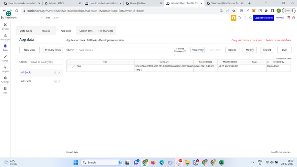Open the Plugins sidebar icon
Viewport: 297px width, 167px height.
click(x=5, y=69)
